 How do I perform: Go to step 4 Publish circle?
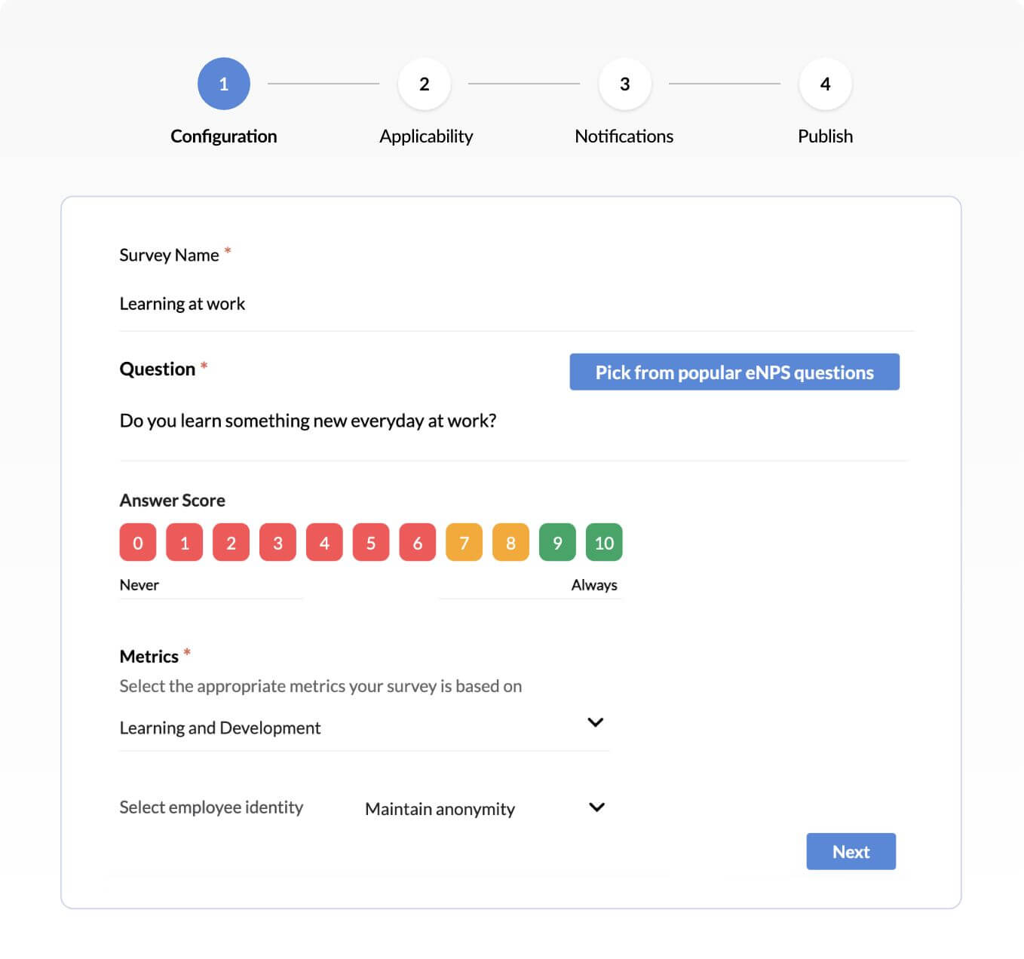[825, 84]
